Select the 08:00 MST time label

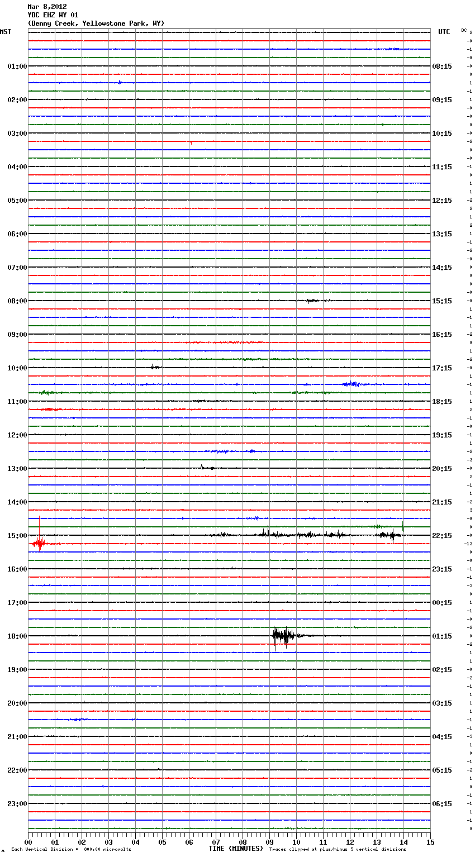pyautogui.click(x=17, y=301)
